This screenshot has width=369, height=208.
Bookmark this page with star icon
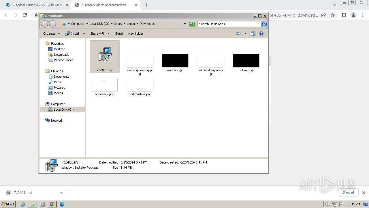click(x=333, y=15)
